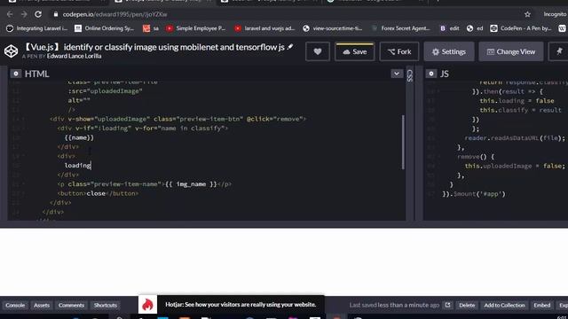This screenshot has width=568, height=319.
Task: Open the view-source bookmark
Action: coord(333,28)
